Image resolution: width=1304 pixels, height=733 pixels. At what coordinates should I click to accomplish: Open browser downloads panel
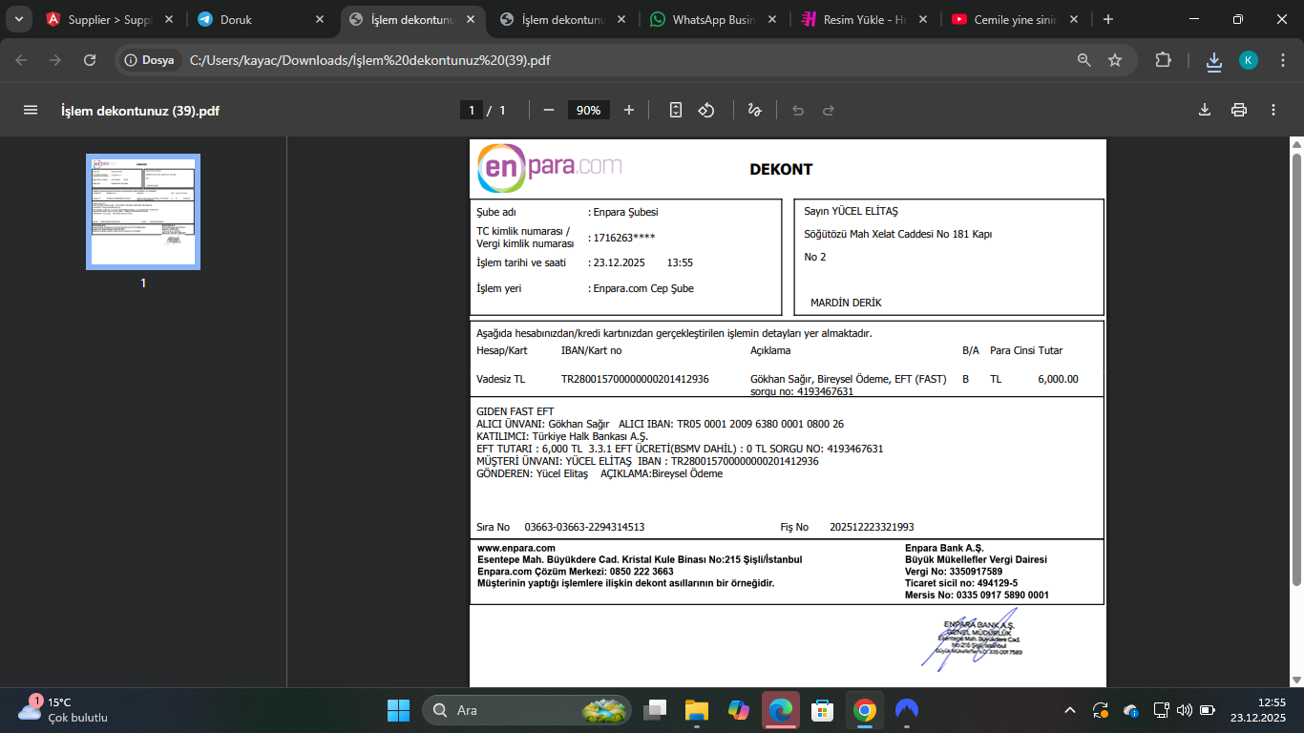point(1214,61)
